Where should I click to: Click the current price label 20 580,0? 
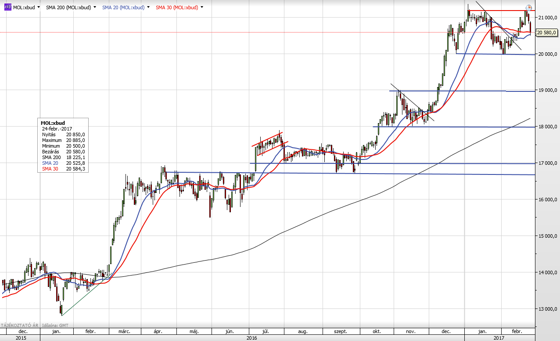(546, 33)
